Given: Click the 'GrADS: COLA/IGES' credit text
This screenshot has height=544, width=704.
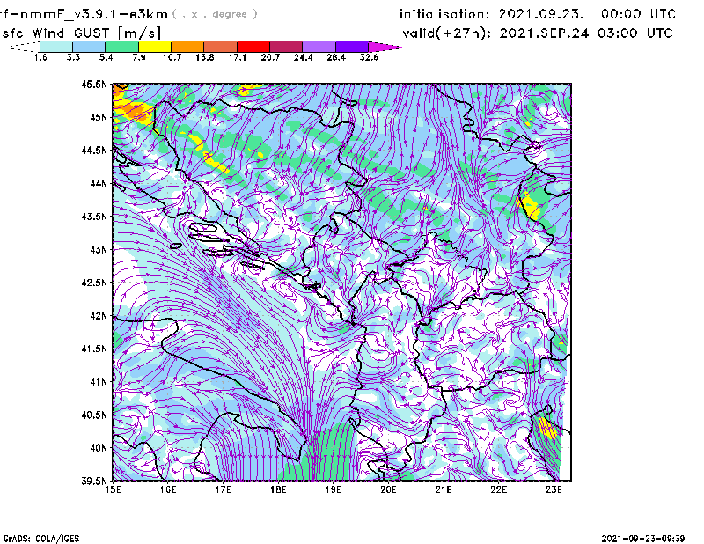Looking at the screenshot, I should point(41,539).
